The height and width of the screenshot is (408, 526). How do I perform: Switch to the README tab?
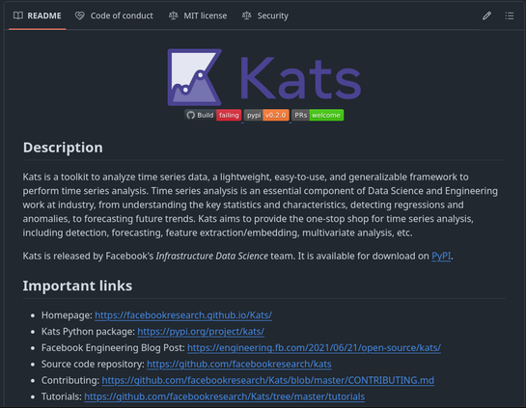pos(38,15)
